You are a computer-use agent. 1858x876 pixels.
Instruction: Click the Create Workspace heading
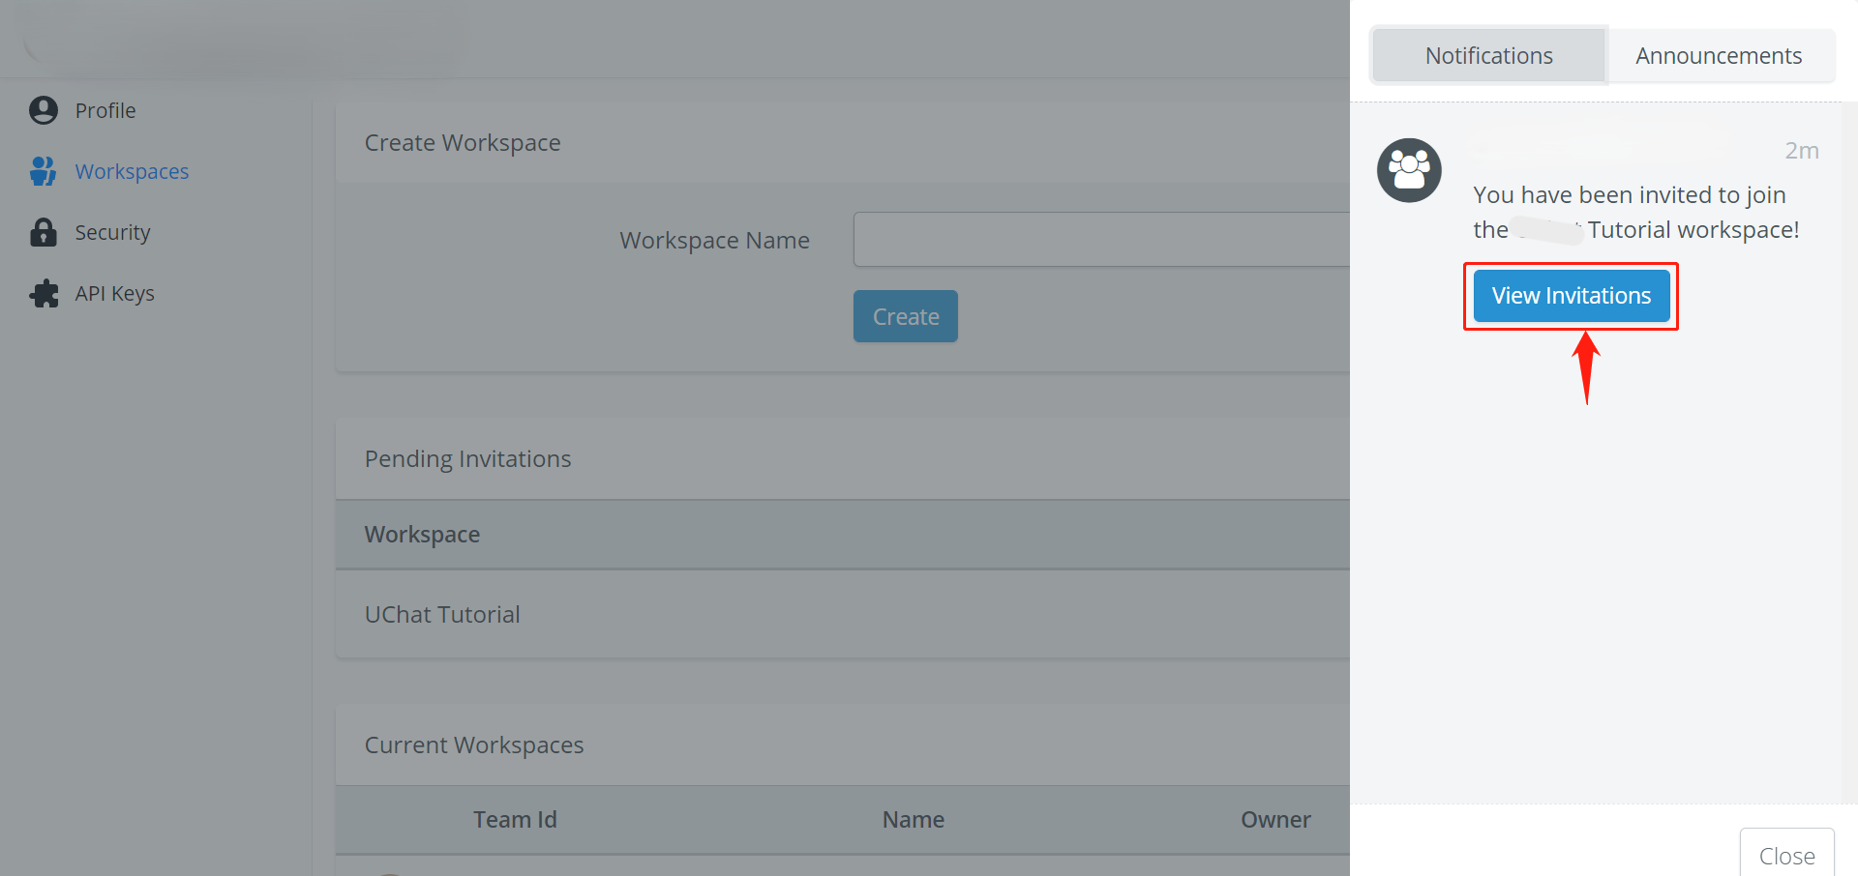463,143
